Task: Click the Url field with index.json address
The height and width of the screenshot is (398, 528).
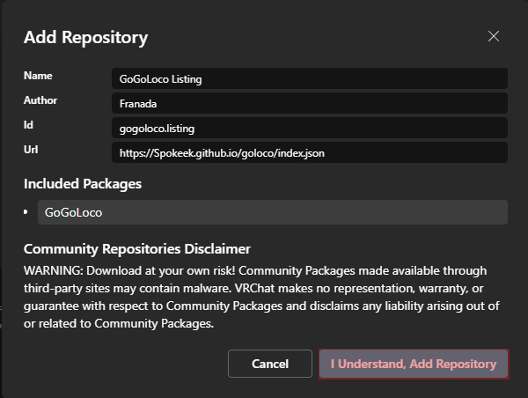Action: pyautogui.click(x=310, y=152)
